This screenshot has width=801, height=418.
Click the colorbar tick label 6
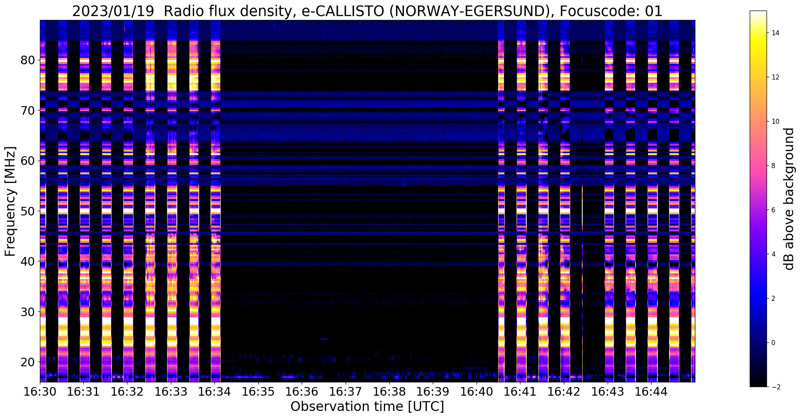(773, 210)
